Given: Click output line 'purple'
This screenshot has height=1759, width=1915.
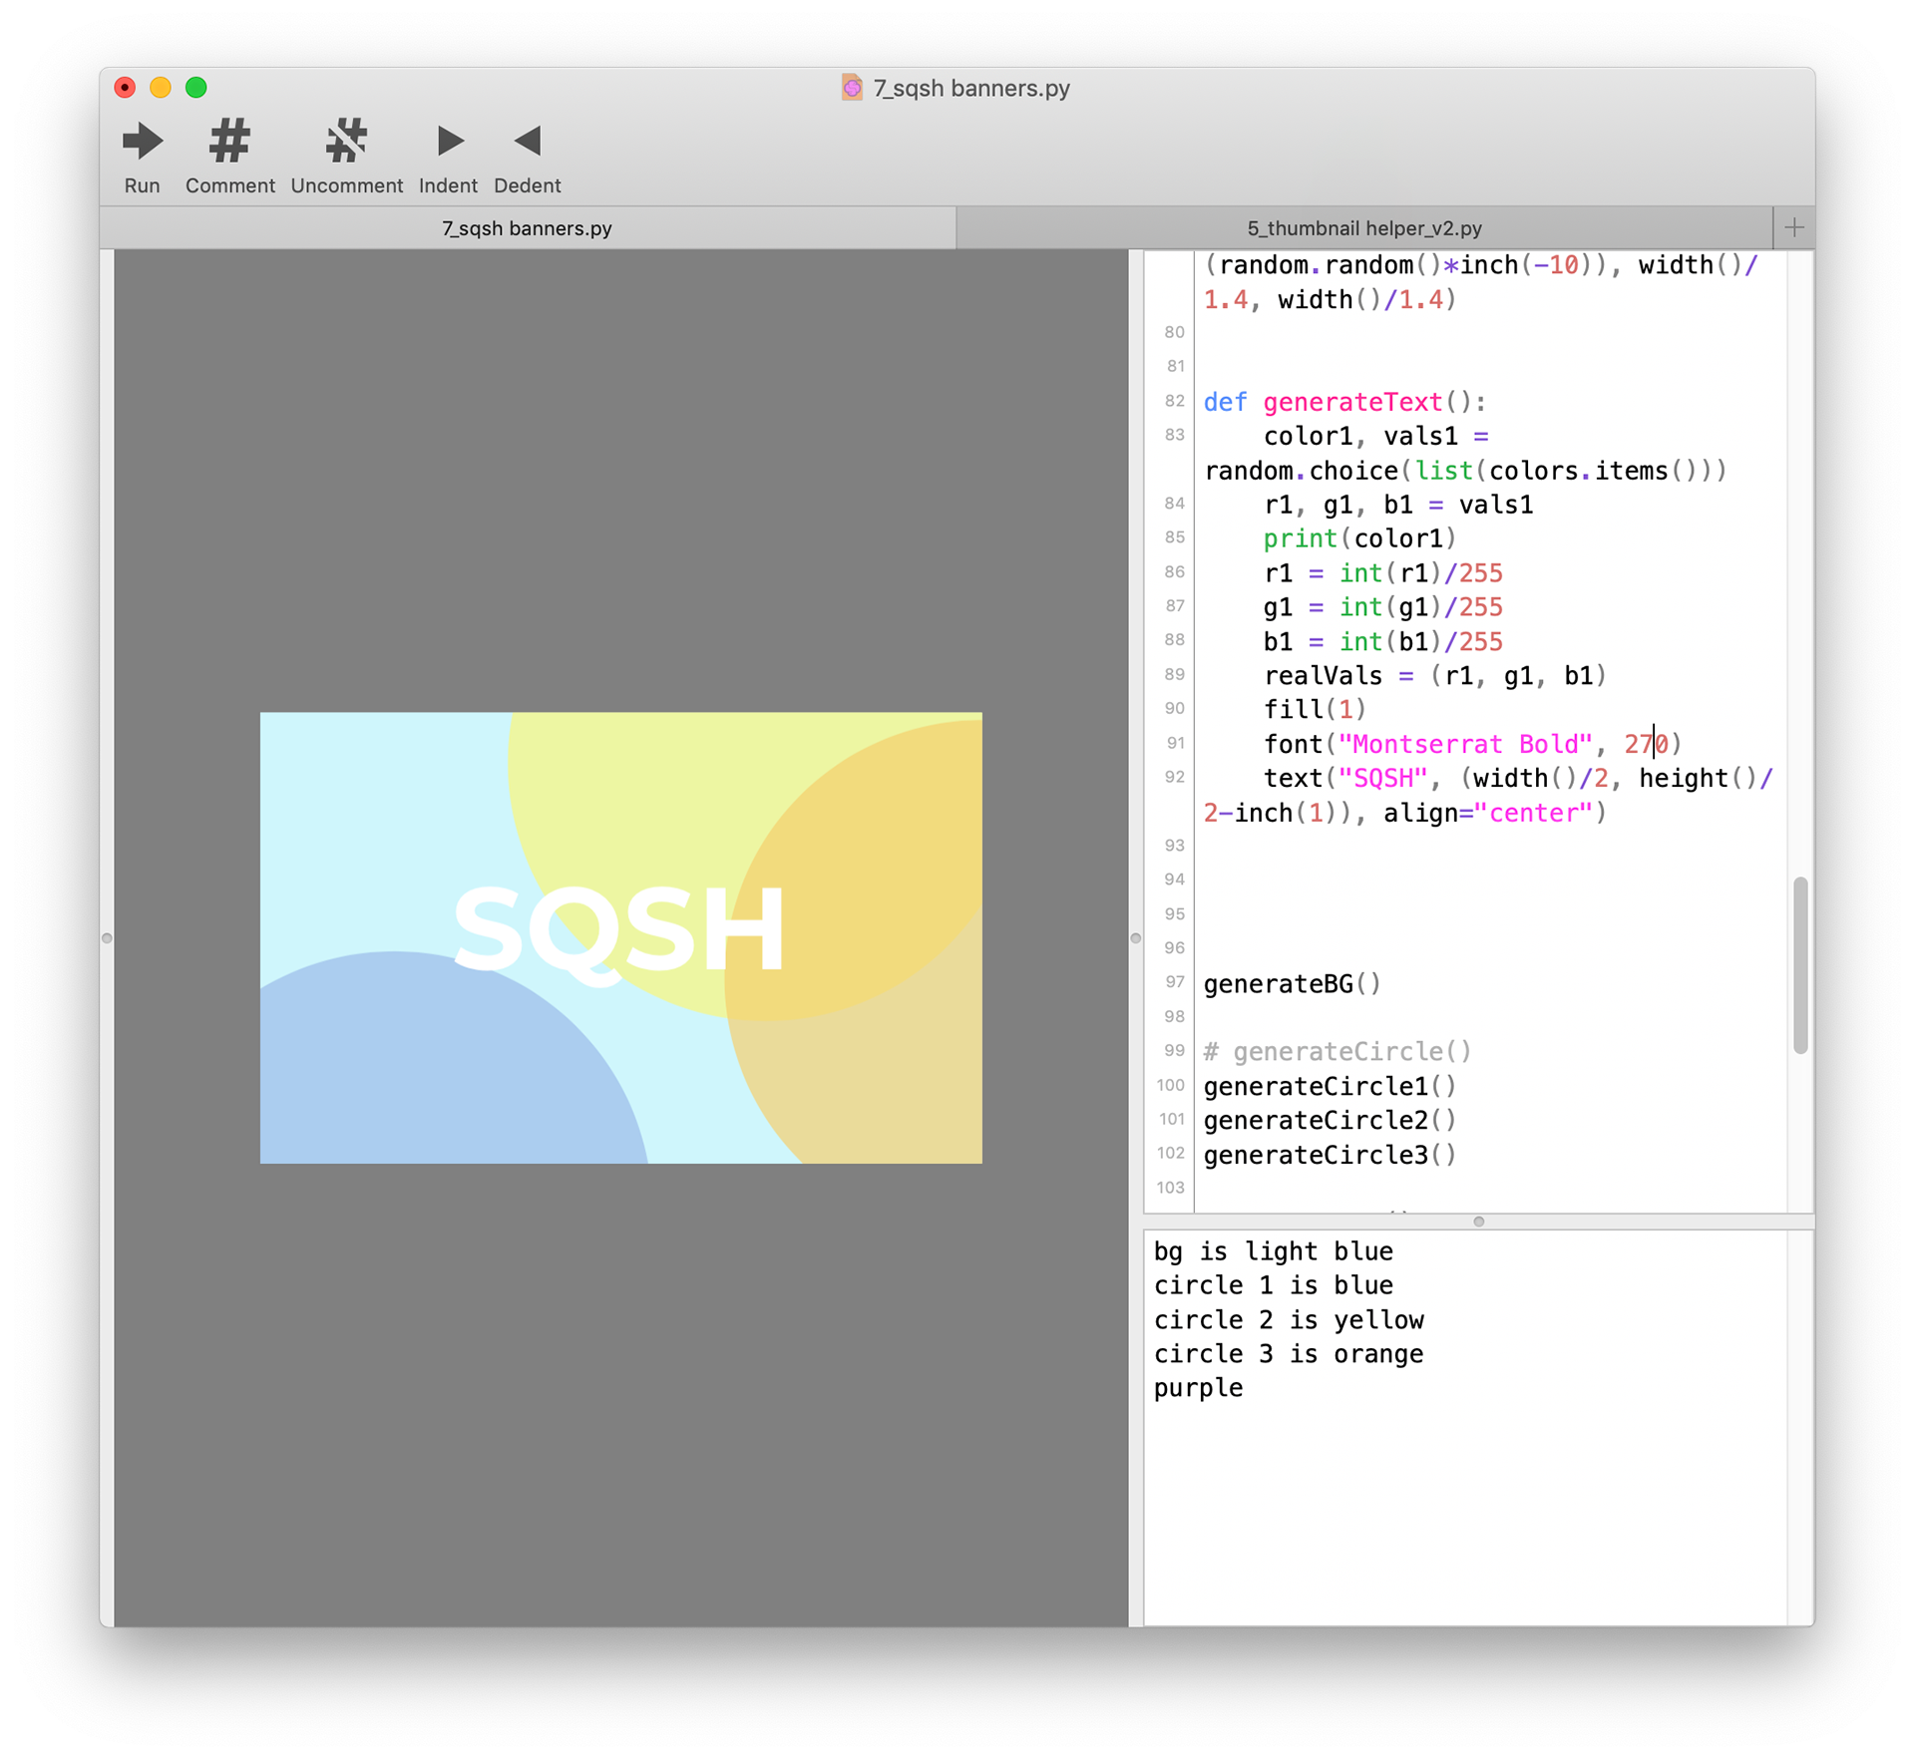Looking at the screenshot, I should (1198, 1388).
